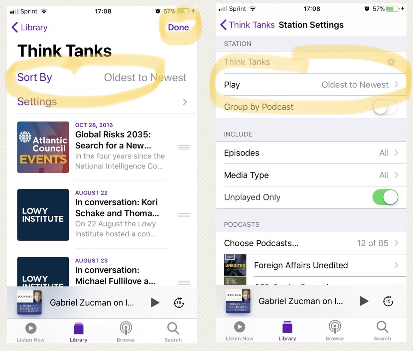Open Library tab in left screen

tap(79, 332)
